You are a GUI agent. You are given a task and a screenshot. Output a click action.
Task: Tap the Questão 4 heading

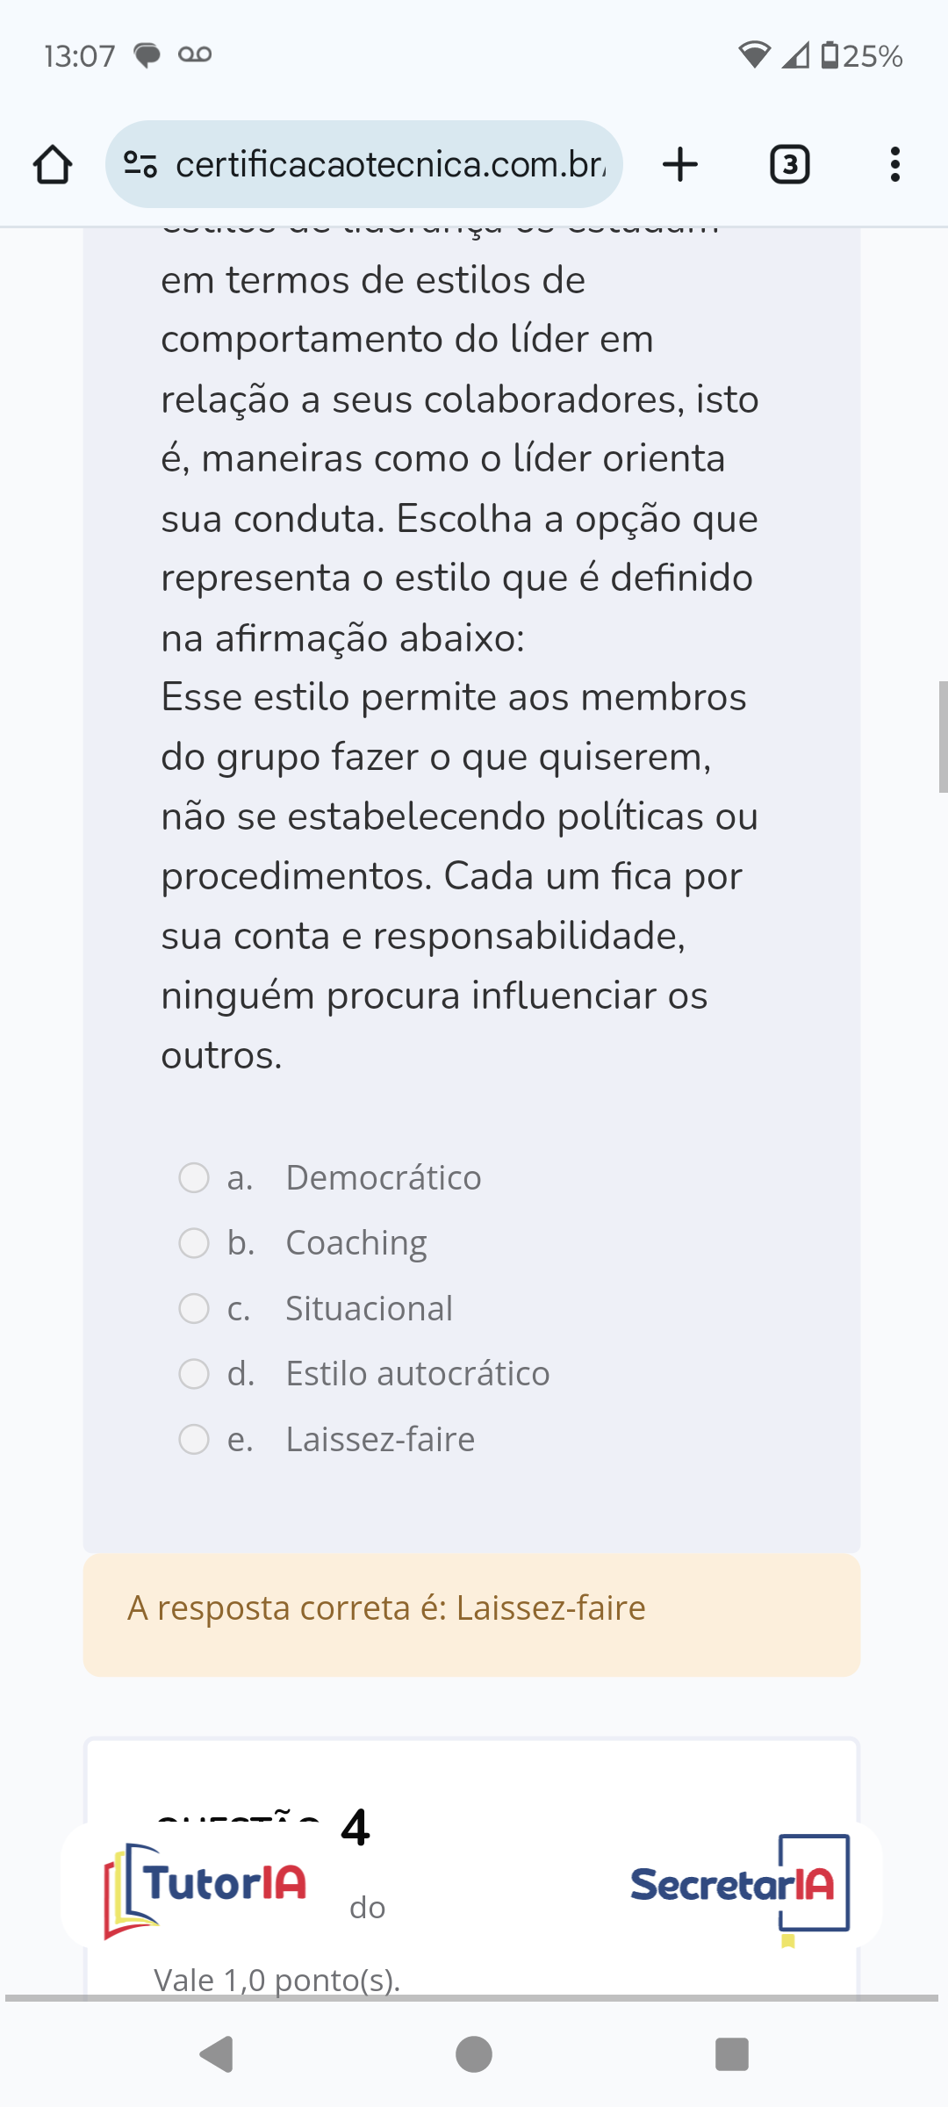click(x=263, y=1826)
